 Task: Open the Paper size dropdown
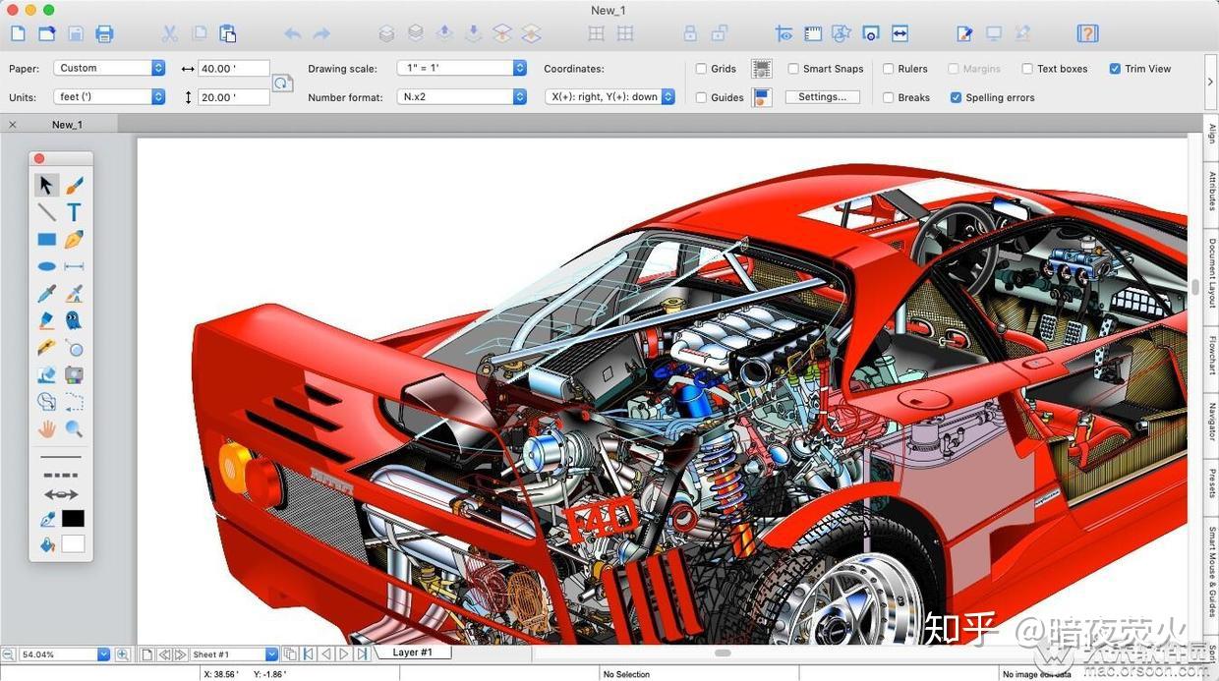tap(110, 68)
